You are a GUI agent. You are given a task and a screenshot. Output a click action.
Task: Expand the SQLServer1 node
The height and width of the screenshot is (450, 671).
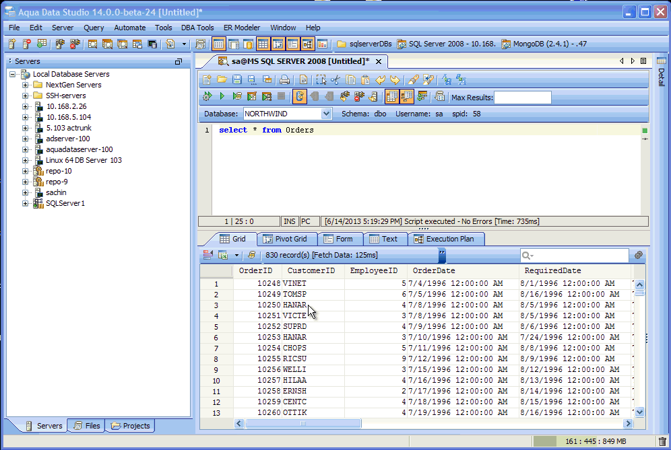(25, 203)
